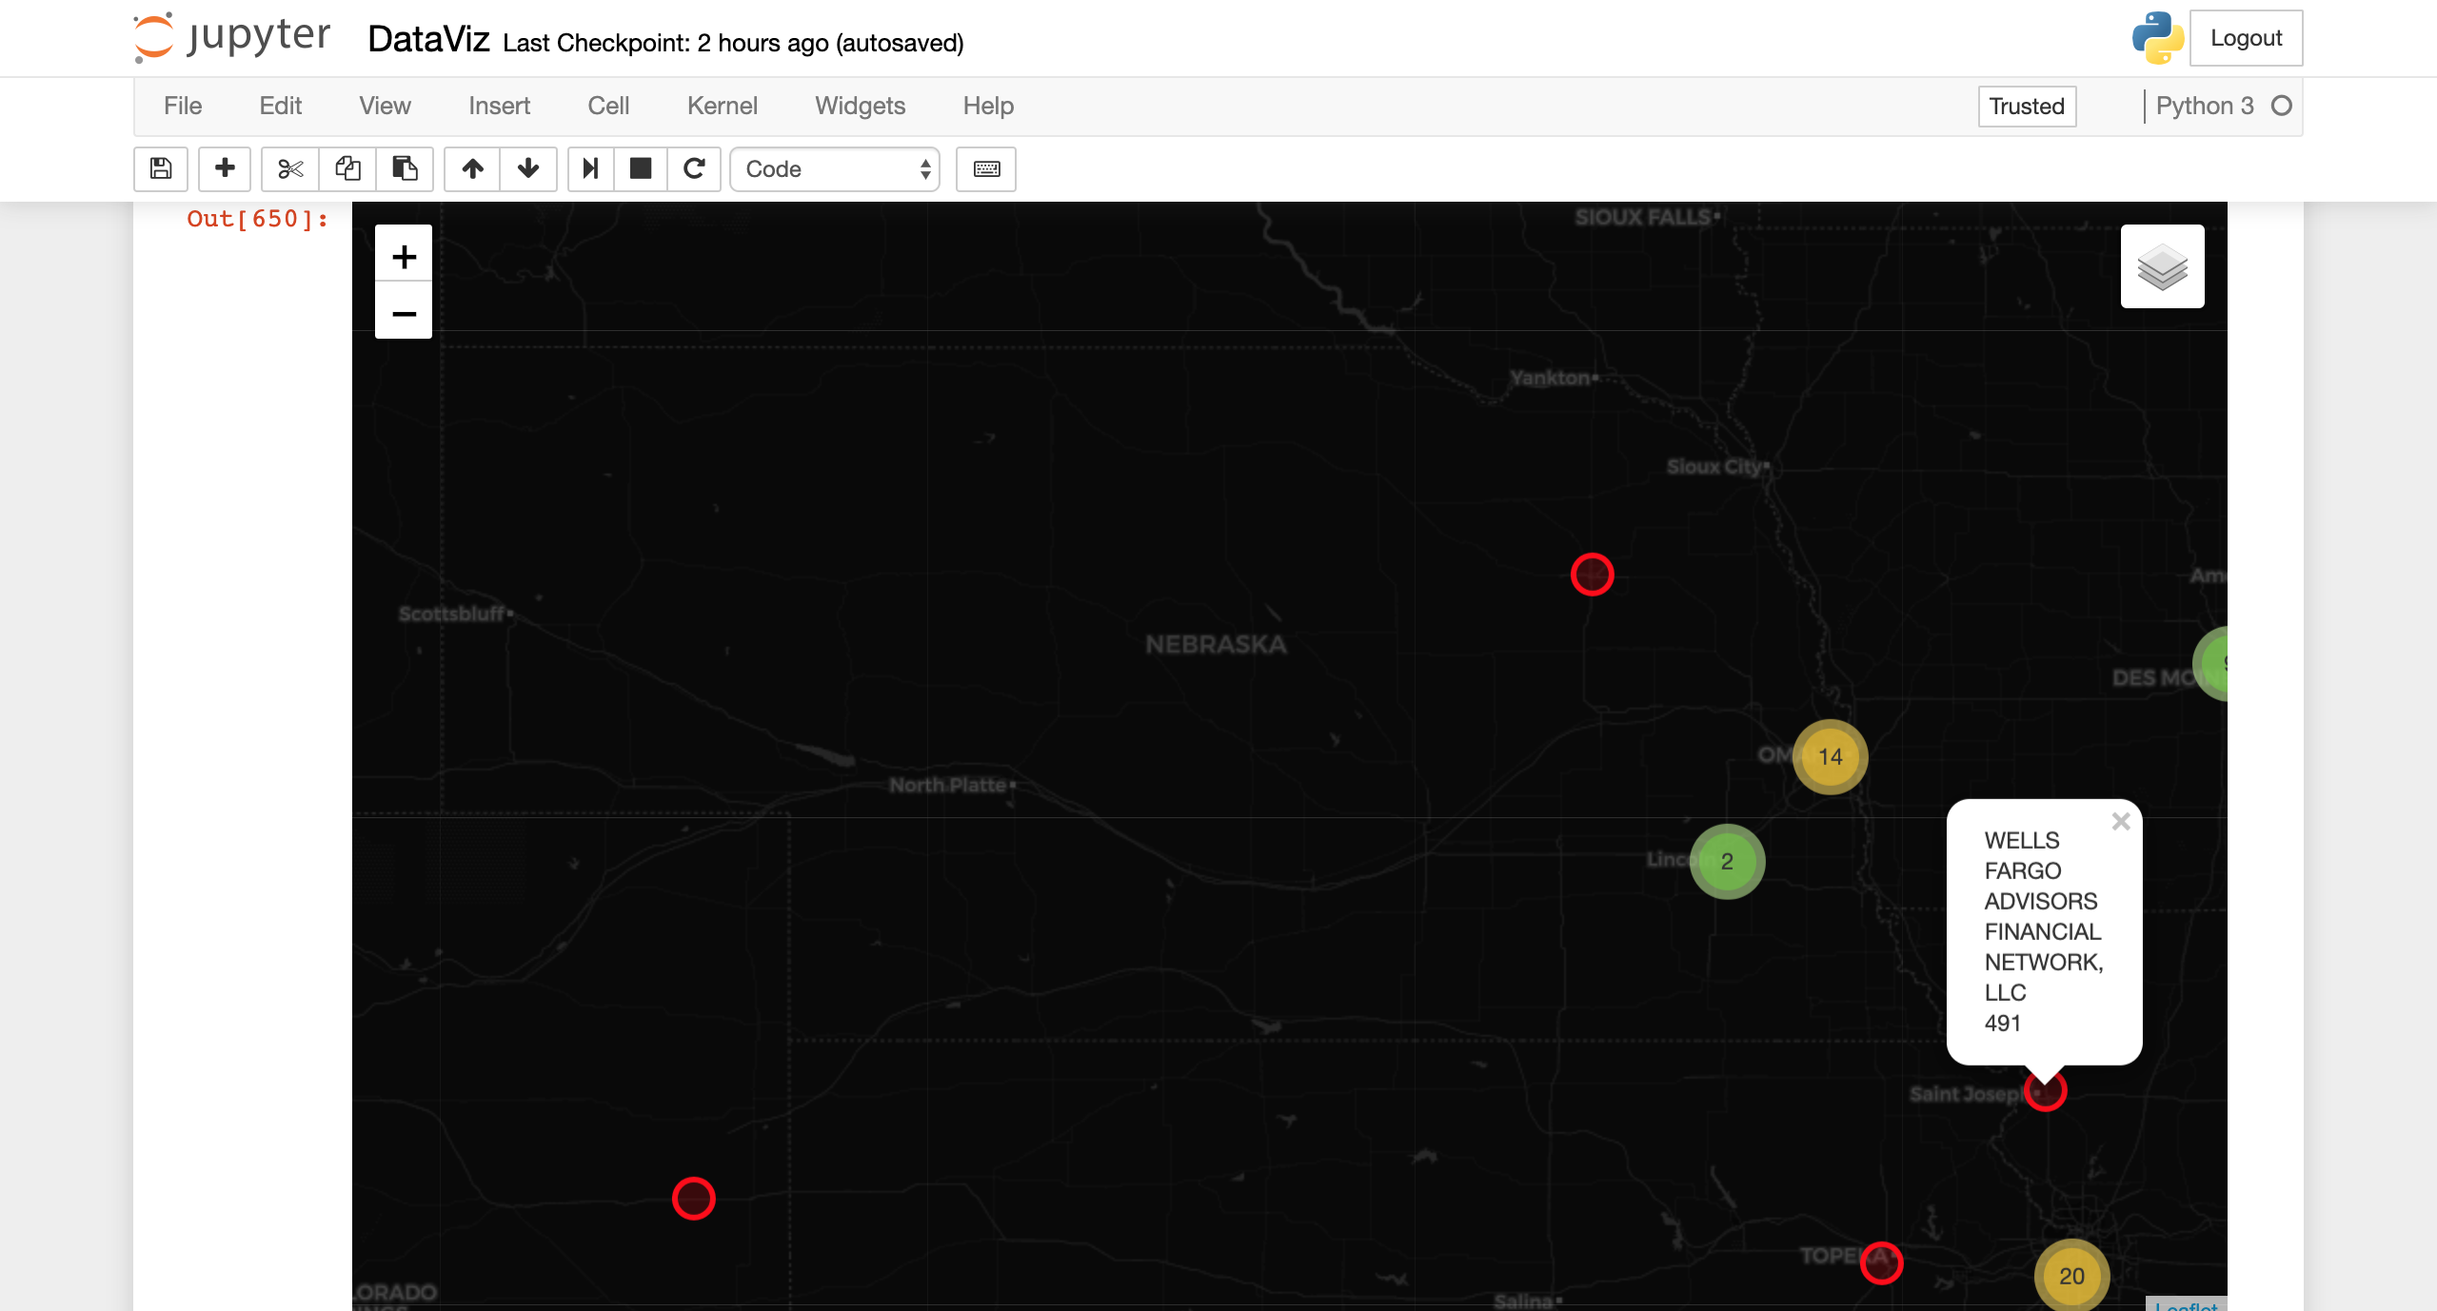Expand the Omaha cluster marker 14

click(1830, 756)
